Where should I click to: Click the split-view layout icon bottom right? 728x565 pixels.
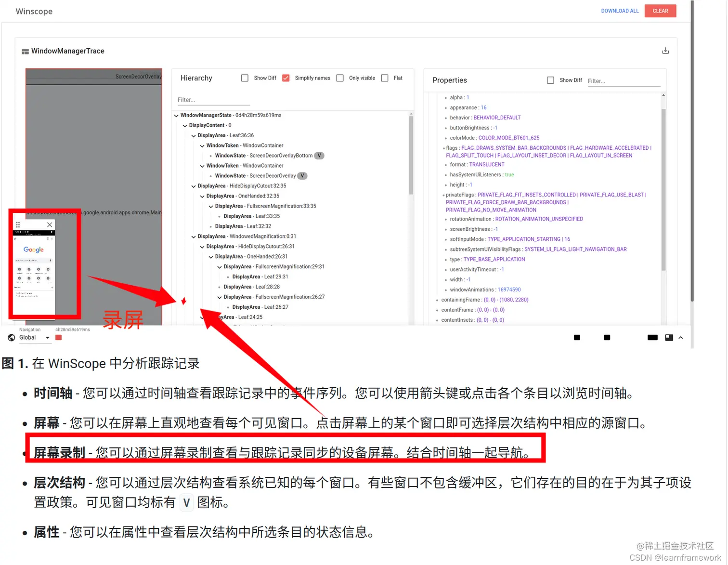coord(669,337)
